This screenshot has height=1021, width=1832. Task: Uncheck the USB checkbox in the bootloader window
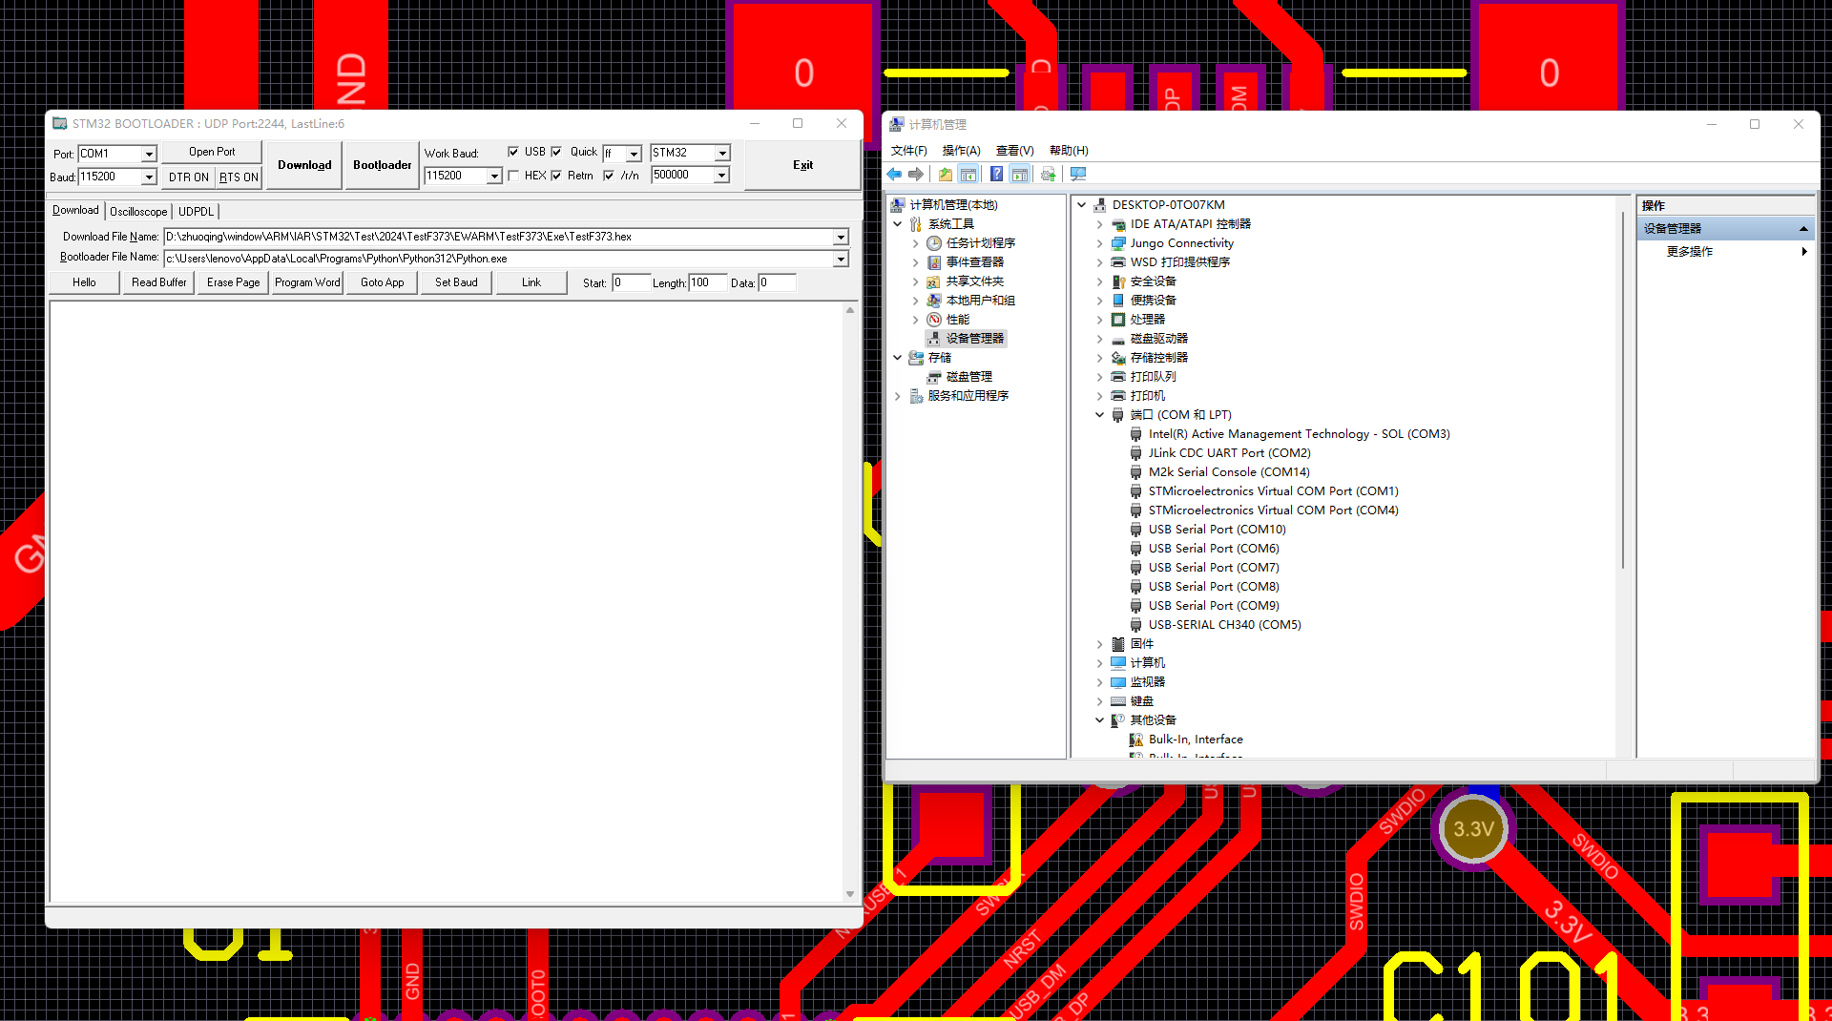(513, 151)
